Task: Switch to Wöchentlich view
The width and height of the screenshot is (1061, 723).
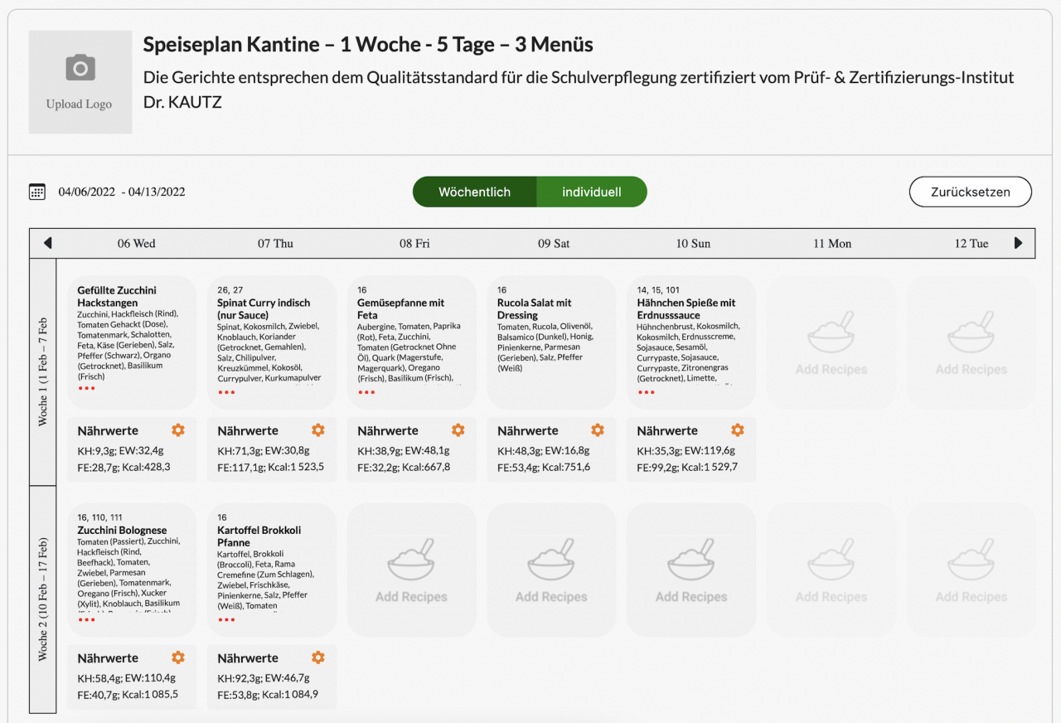Action: [475, 192]
